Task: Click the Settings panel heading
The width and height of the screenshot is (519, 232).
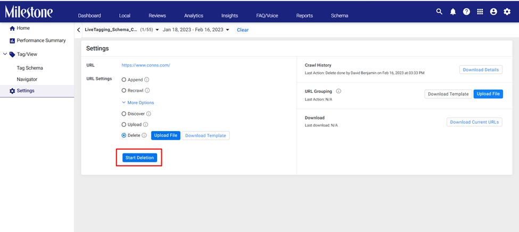Action: click(x=97, y=48)
